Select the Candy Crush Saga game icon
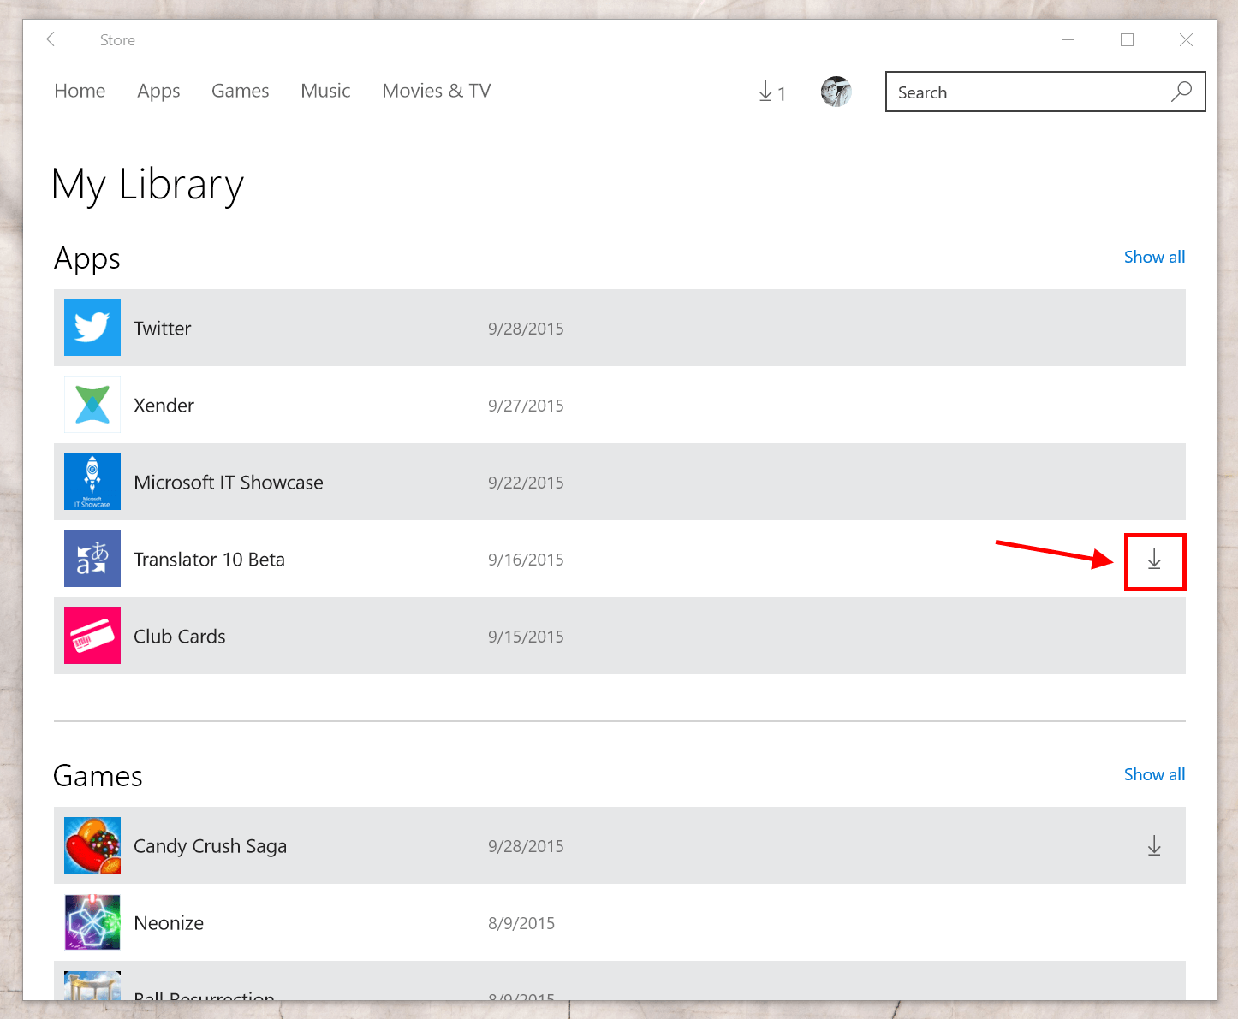 pyautogui.click(x=92, y=845)
